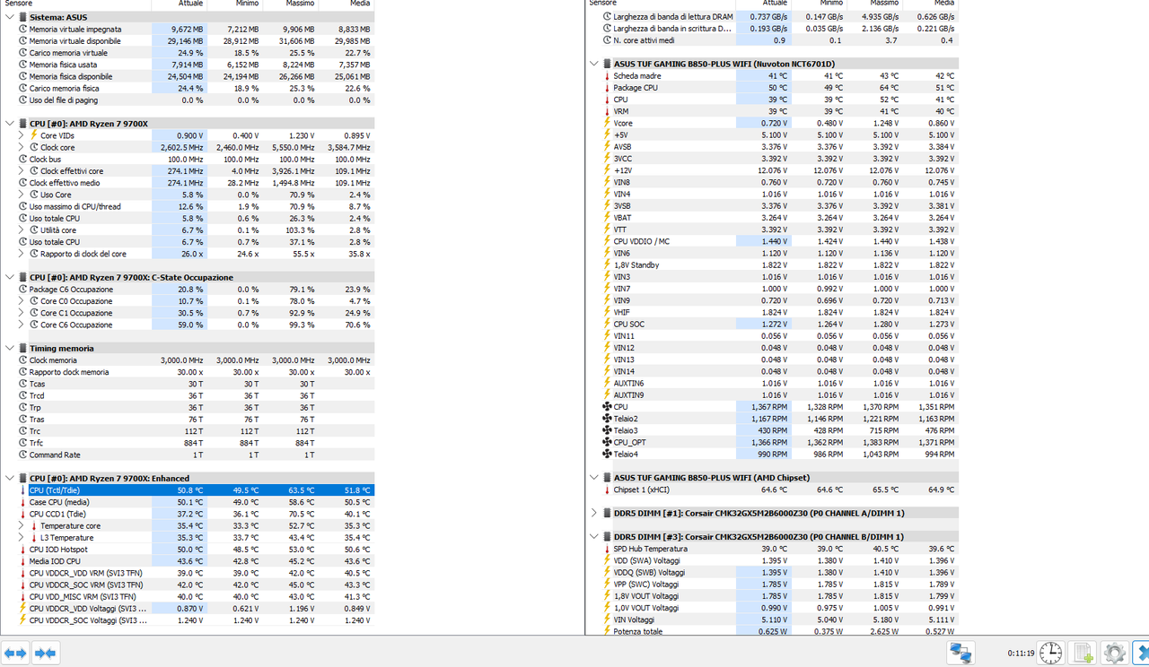Screen dimensions: 1149x667
Task: Click the lightning icon beside VBAT
Action: [x=607, y=218]
